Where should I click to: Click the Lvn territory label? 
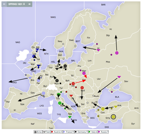click(x=90, y=61)
